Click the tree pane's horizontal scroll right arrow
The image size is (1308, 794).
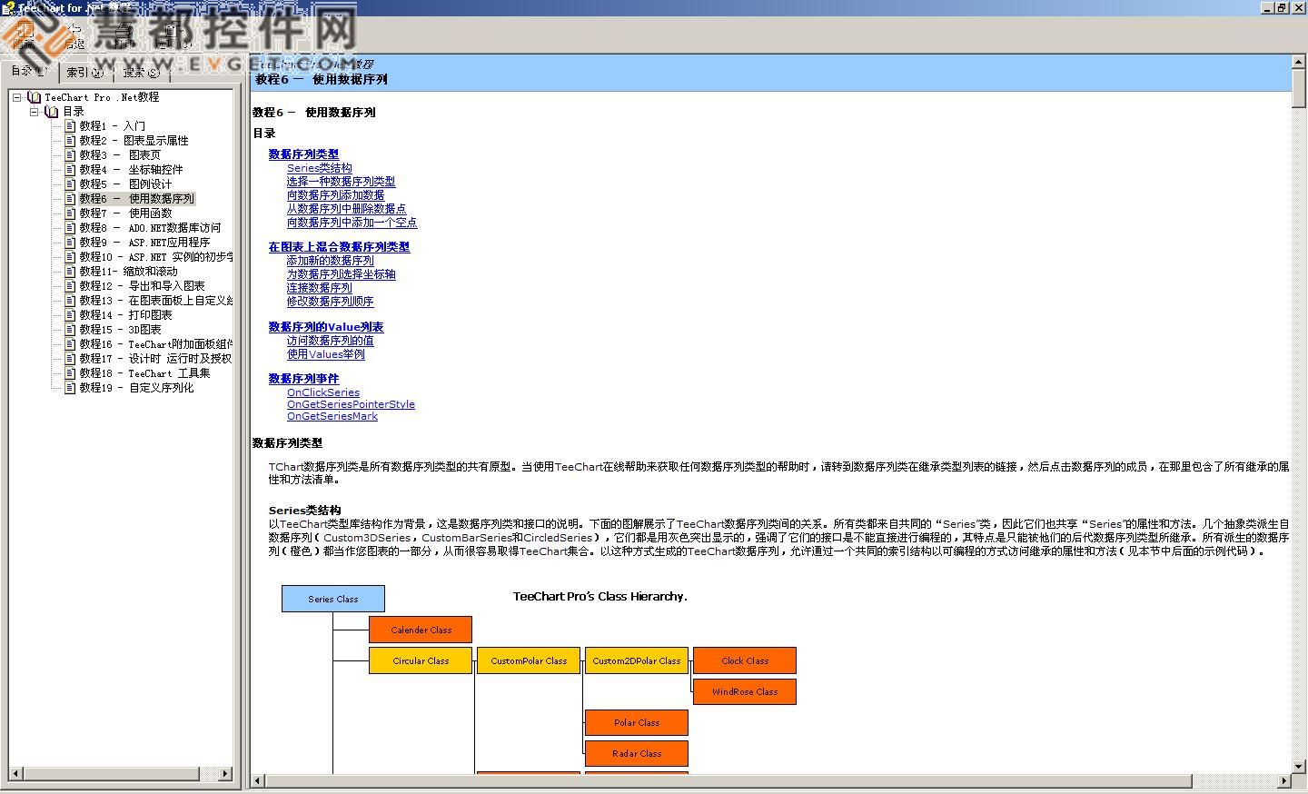click(225, 774)
